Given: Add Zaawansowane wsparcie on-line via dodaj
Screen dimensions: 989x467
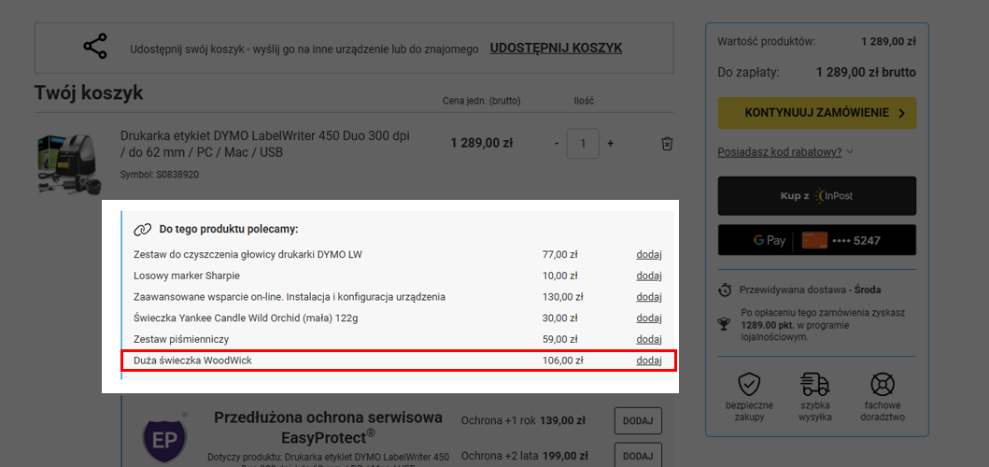Looking at the screenshot, I should click(x=648, y=297).
